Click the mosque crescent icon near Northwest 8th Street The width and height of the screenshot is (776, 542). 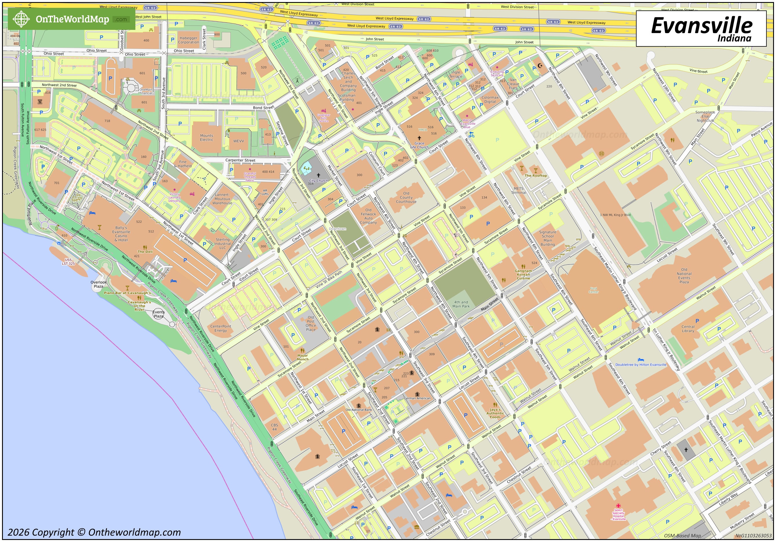(x=540, y=66)
